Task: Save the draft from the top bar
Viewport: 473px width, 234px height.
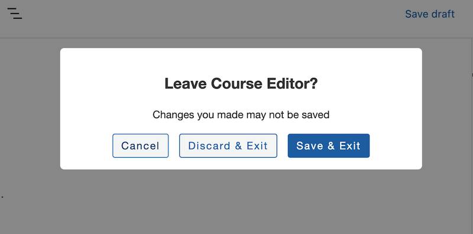Action: click(430, 14)
